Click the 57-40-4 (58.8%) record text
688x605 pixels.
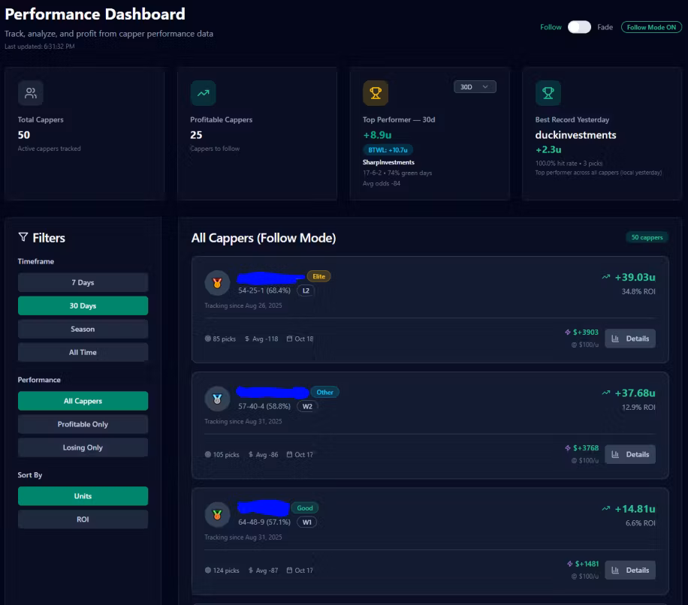pos(264,406)
